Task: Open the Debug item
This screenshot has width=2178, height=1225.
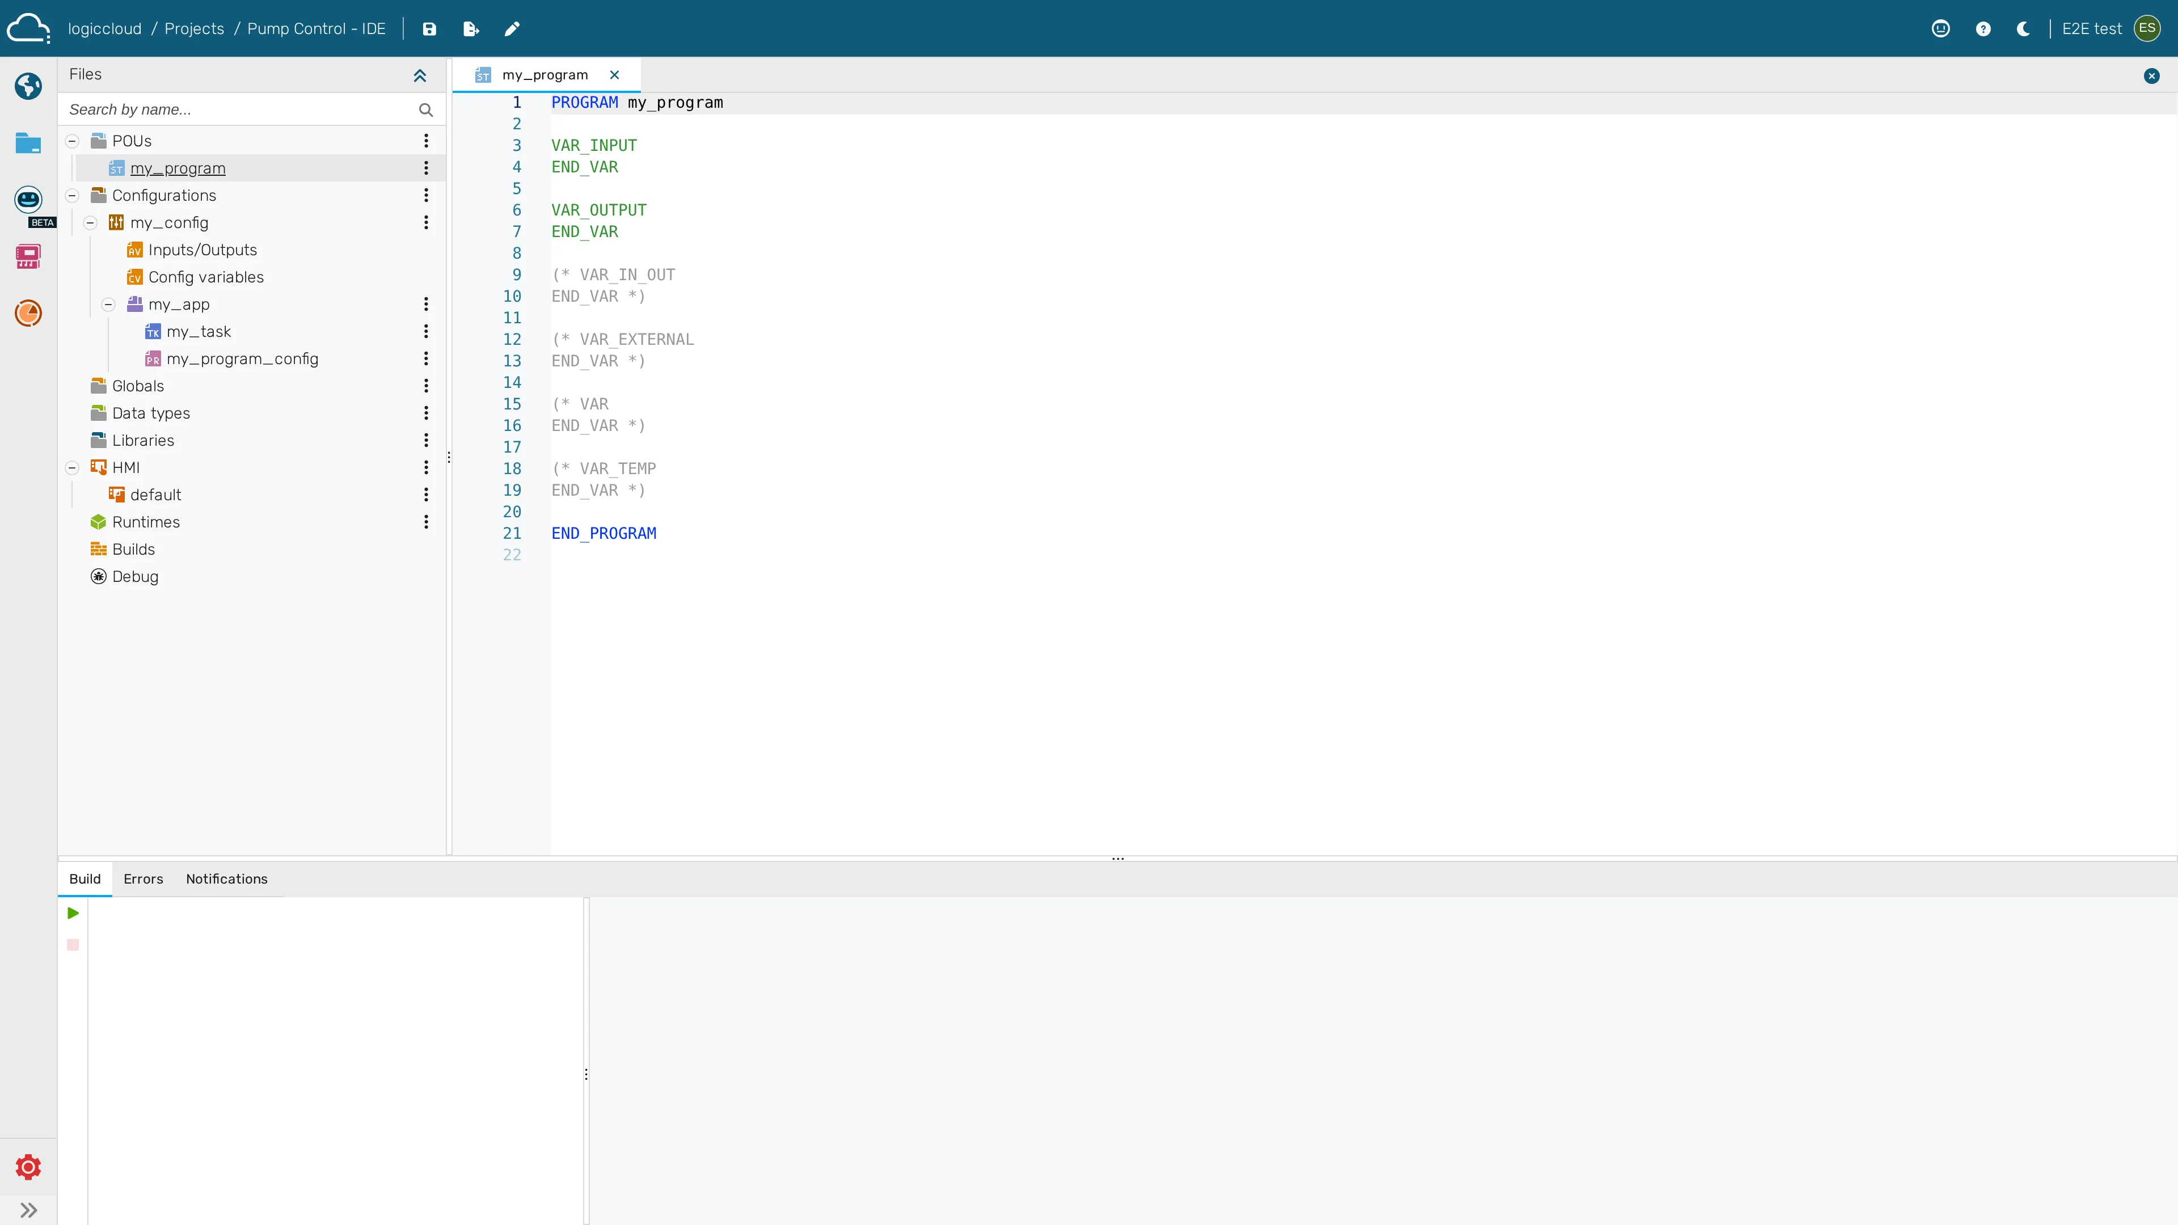Action: (136, 577)
